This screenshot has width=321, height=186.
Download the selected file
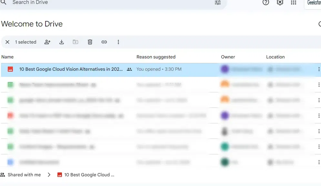(61, 42)
